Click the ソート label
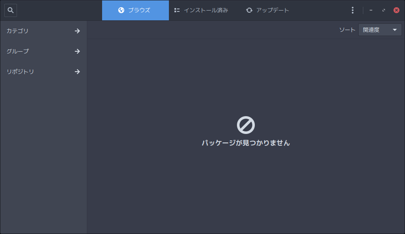 click(347, 30)
